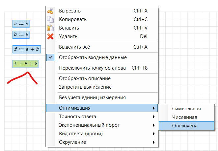Choose 'Переключить точку останова' entry

[x=92, y=68]
